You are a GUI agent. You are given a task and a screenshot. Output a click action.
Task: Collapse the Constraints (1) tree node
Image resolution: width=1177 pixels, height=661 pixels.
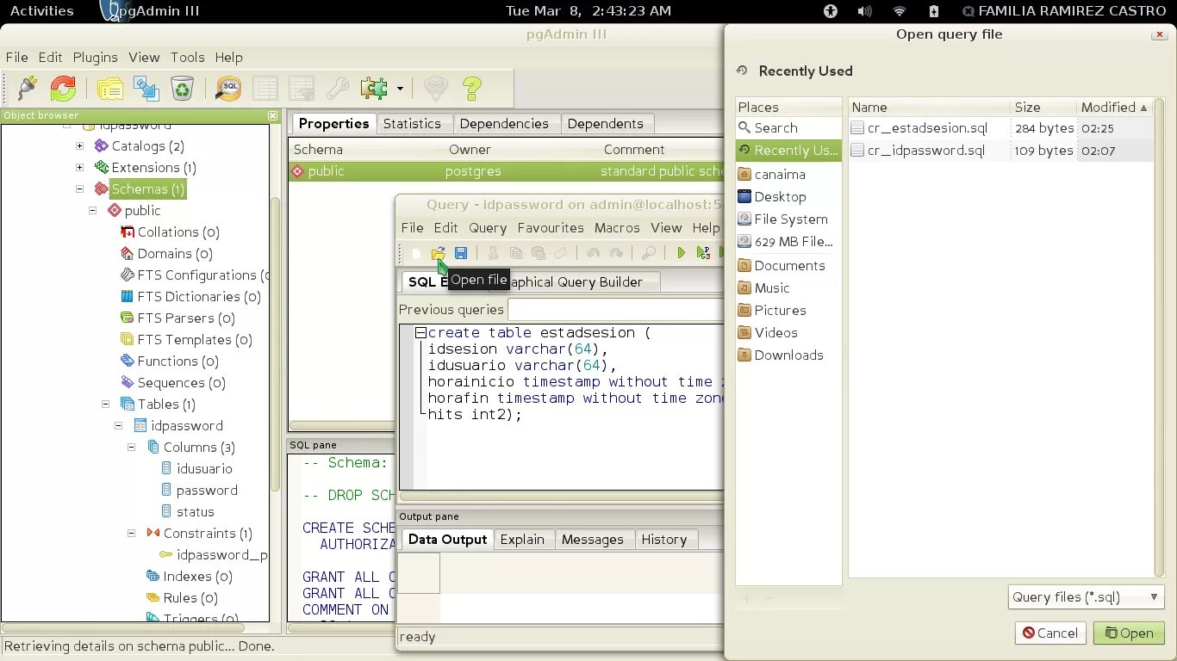coord(132,534)
